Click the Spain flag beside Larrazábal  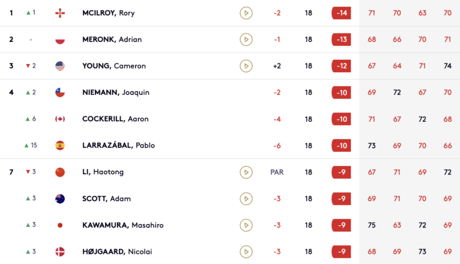pos(60,146)
